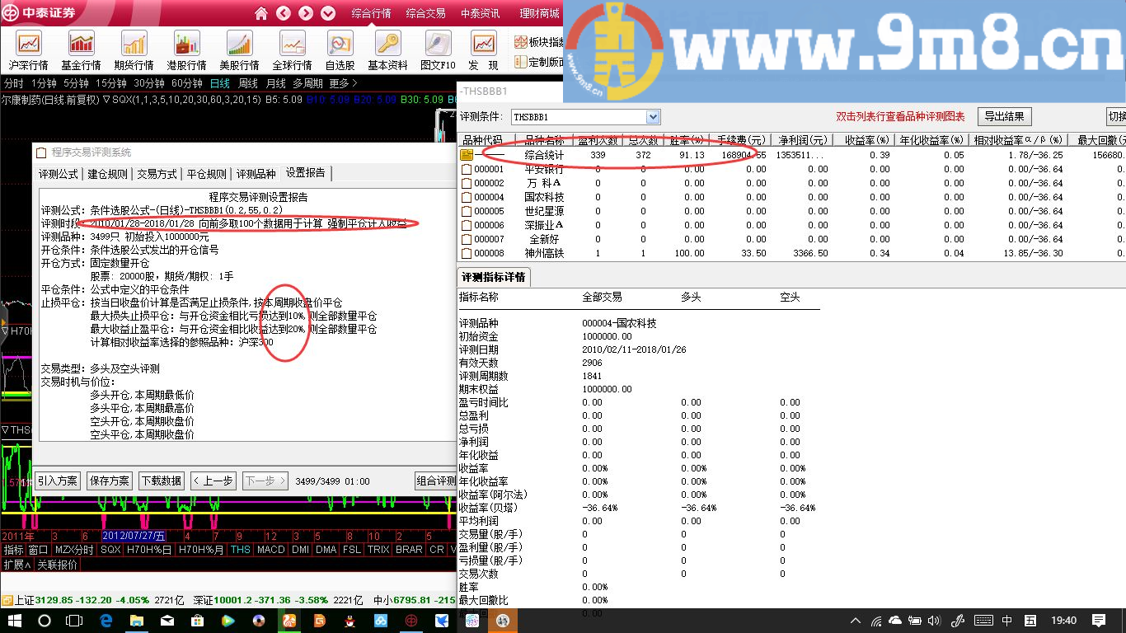Switch to 评测公式 tab

point(59,173)
